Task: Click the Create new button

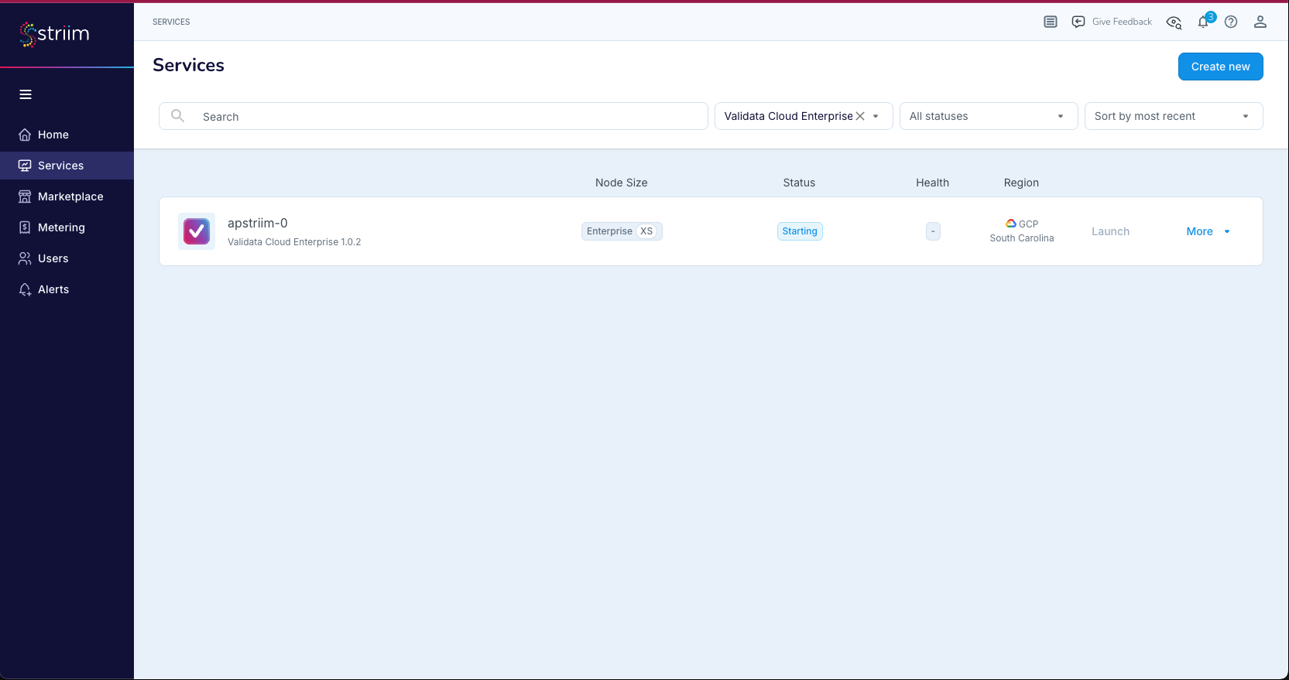Action: [1221, 67]
